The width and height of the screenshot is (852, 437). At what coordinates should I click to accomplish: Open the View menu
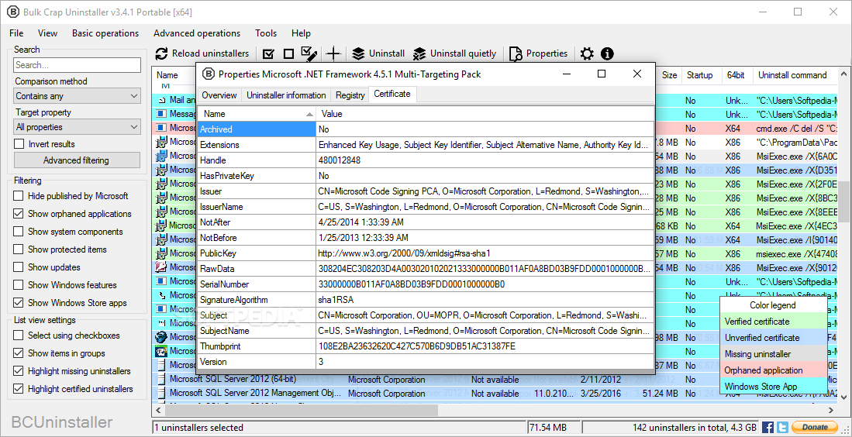[47, 33]
